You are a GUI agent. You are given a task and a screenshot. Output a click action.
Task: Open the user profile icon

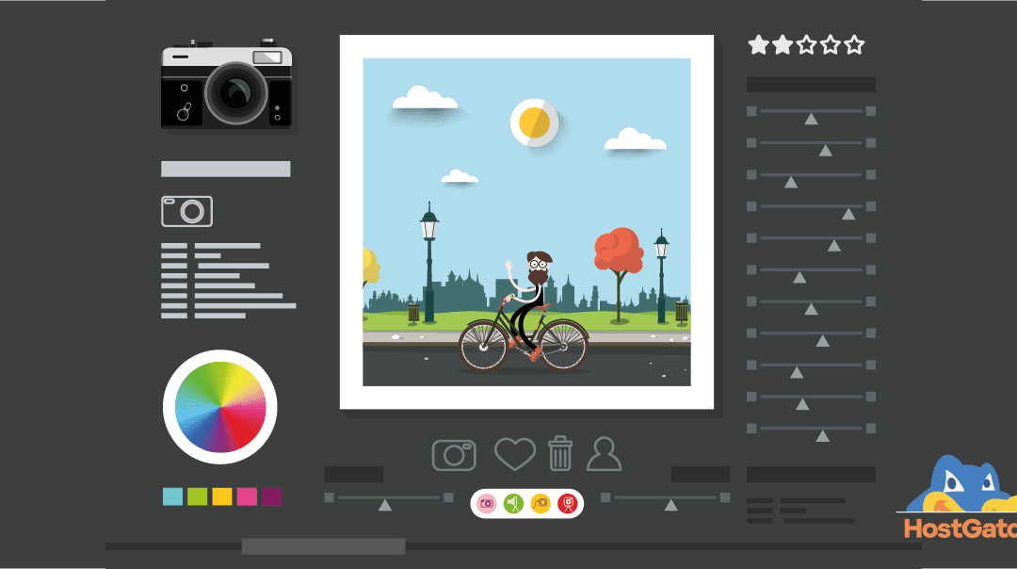coord(604,453)
